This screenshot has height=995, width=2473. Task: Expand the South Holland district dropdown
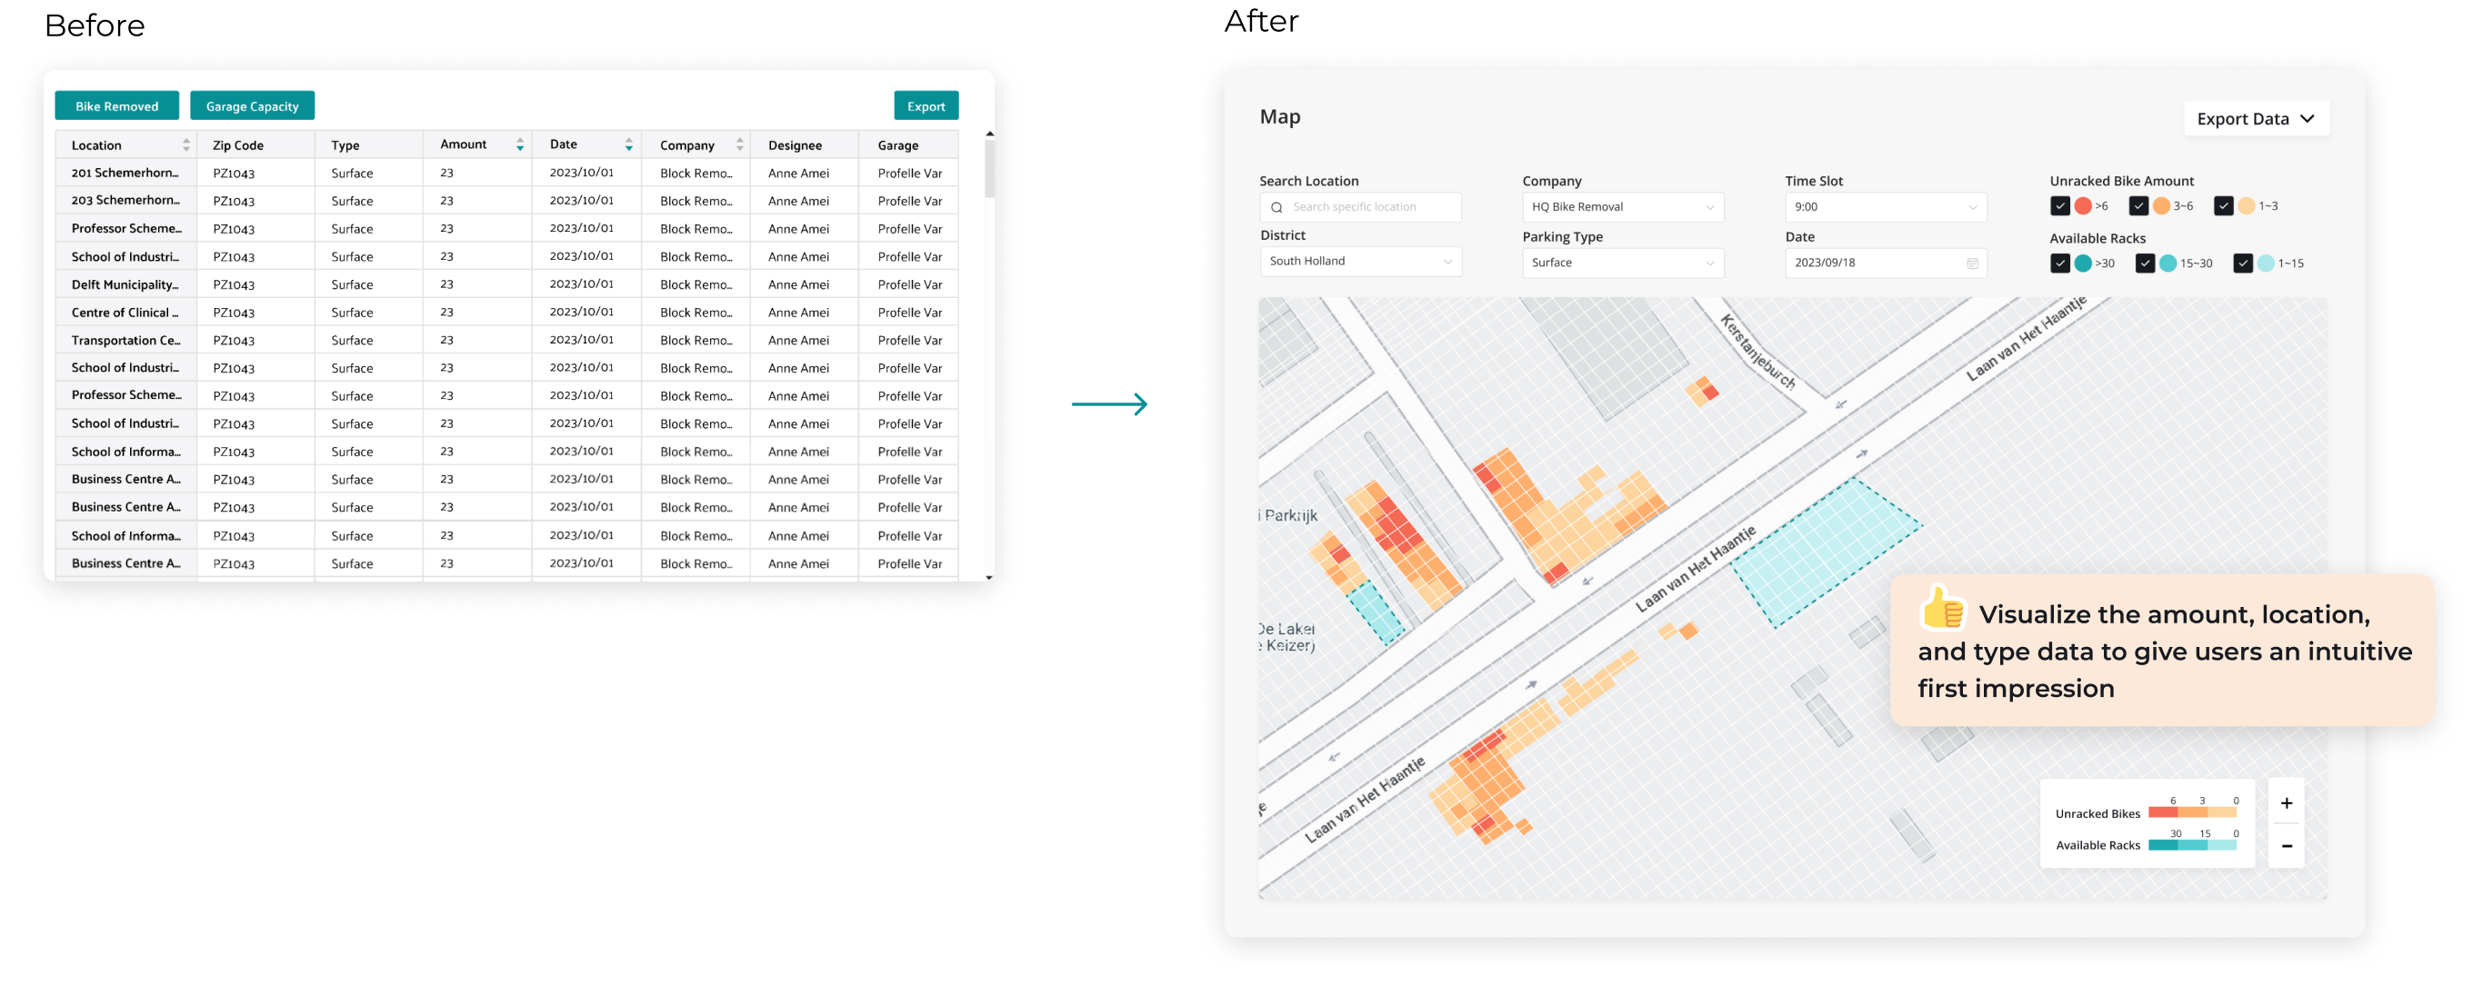coord(1359,261)
